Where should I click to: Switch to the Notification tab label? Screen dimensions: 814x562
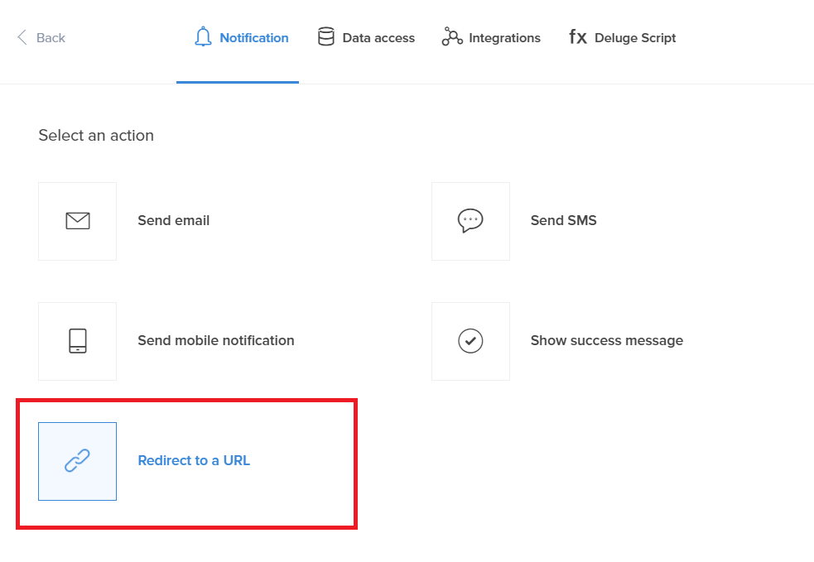coord(254,38)
